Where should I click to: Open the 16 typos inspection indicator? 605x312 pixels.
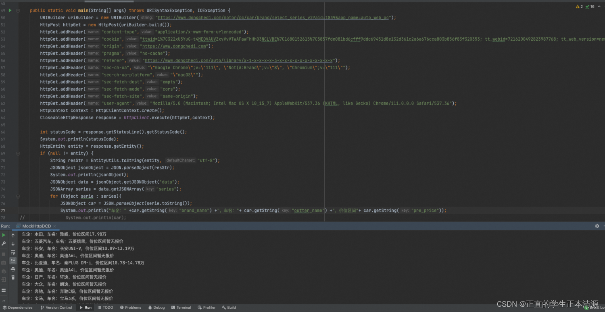click(x=590, y=7)
